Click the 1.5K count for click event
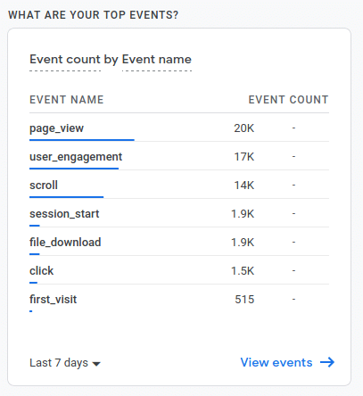This screenshot has height=396, width=363. (x=243, y=271)
